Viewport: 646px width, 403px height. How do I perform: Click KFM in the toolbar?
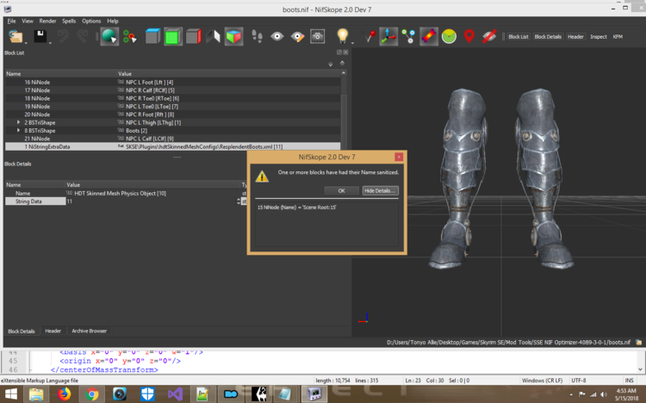tap(618, 37)
